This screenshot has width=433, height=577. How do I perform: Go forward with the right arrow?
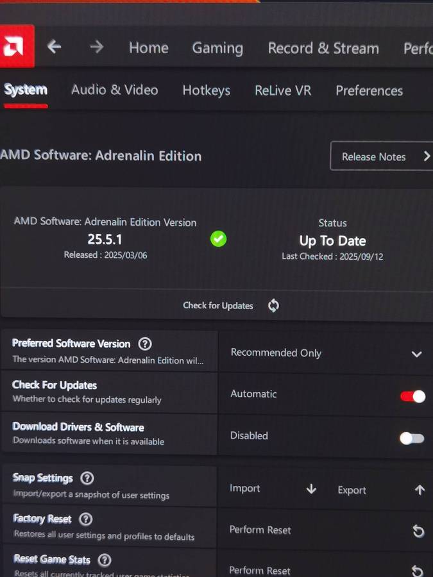[x=96, y=47]
